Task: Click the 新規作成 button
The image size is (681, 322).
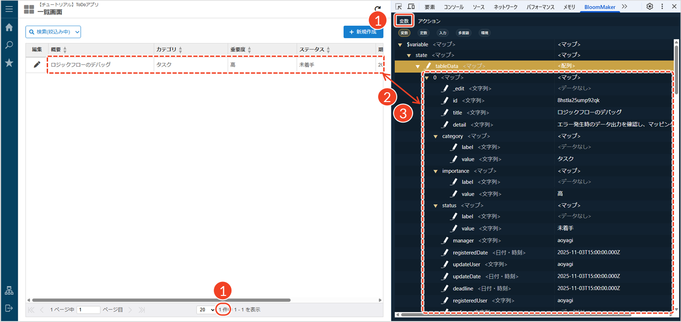Action: (363, 32)
